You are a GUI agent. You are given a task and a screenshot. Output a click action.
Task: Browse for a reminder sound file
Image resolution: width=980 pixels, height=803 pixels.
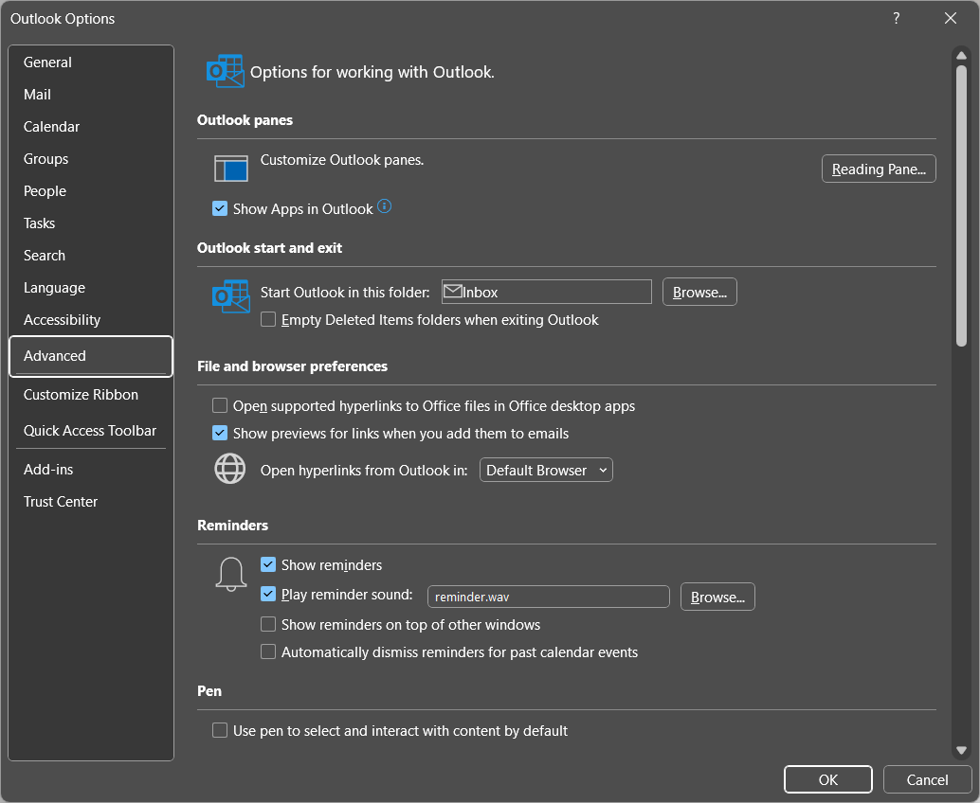coord(717,597)
